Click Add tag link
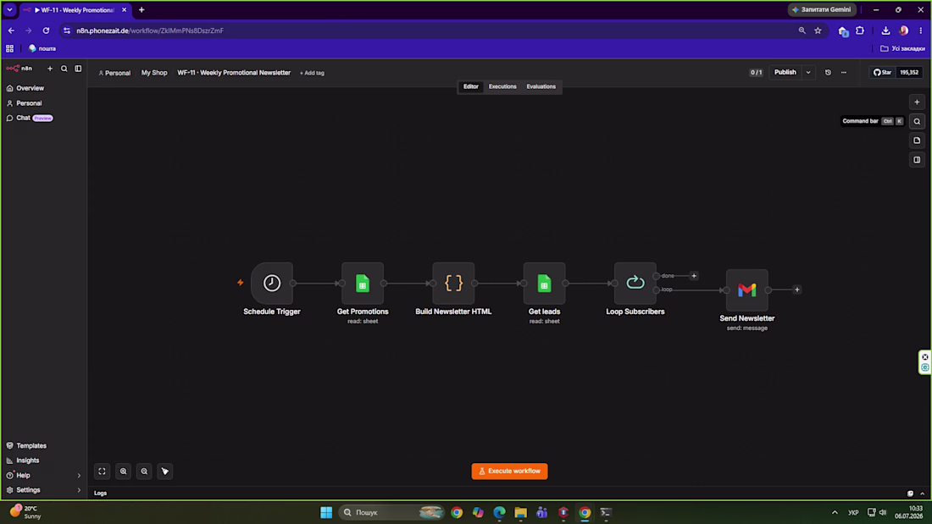 coord(312,73)
